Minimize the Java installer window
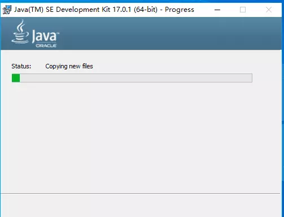The image size is (284, 217). click(217, 10)
